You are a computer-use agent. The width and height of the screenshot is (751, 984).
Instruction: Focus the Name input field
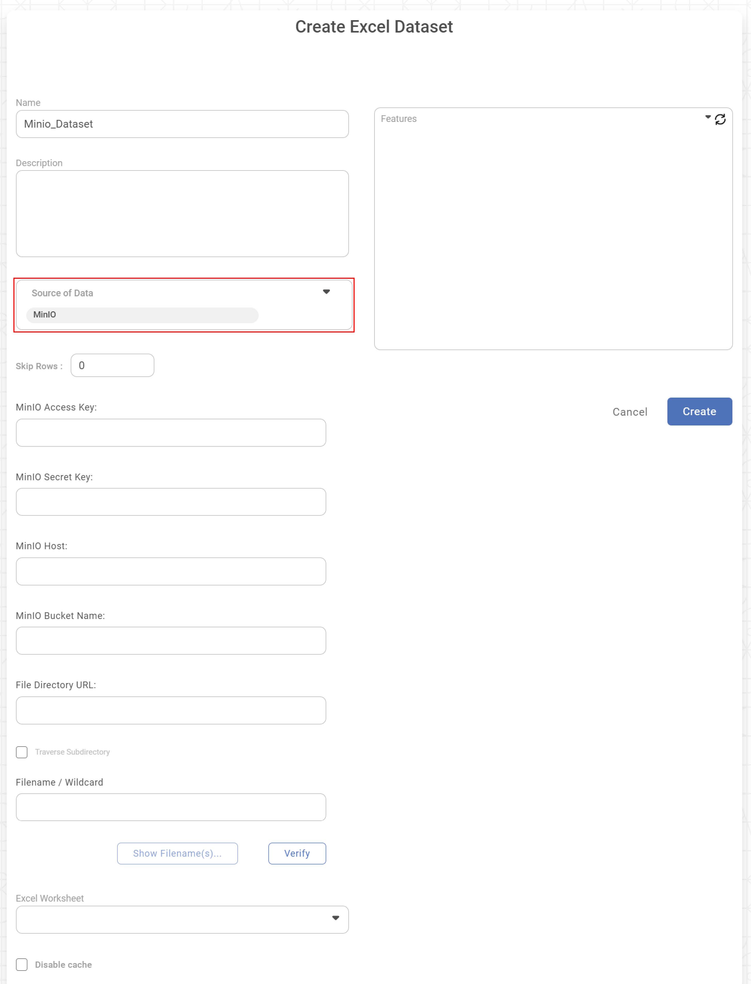pos(182,124)
